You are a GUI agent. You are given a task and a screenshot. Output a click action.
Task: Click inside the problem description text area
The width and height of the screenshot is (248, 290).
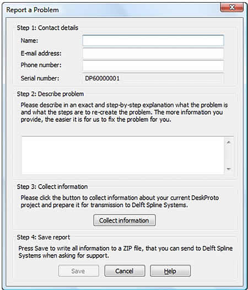[x=123, y=155]
